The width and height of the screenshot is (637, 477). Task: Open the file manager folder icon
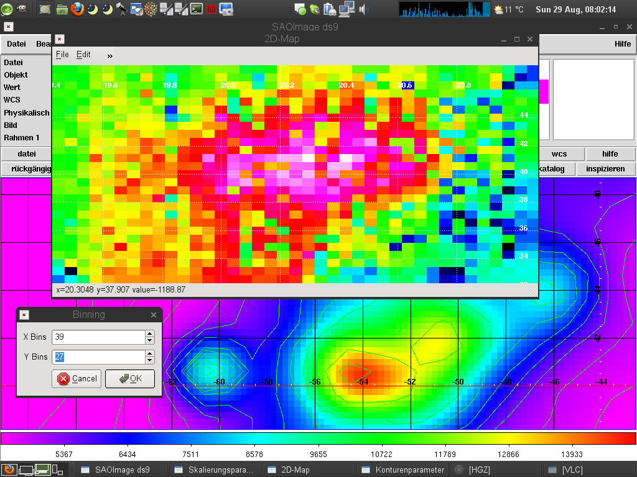tap(62, 9)
